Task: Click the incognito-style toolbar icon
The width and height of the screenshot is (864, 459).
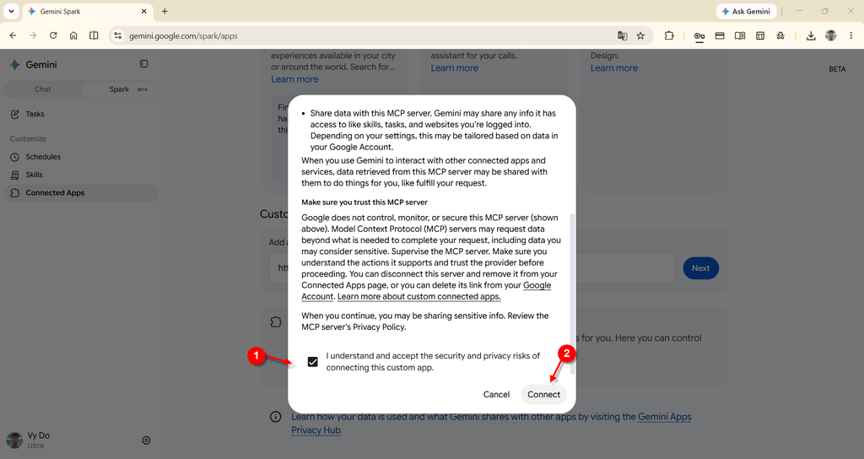Action: coord(780,35)
